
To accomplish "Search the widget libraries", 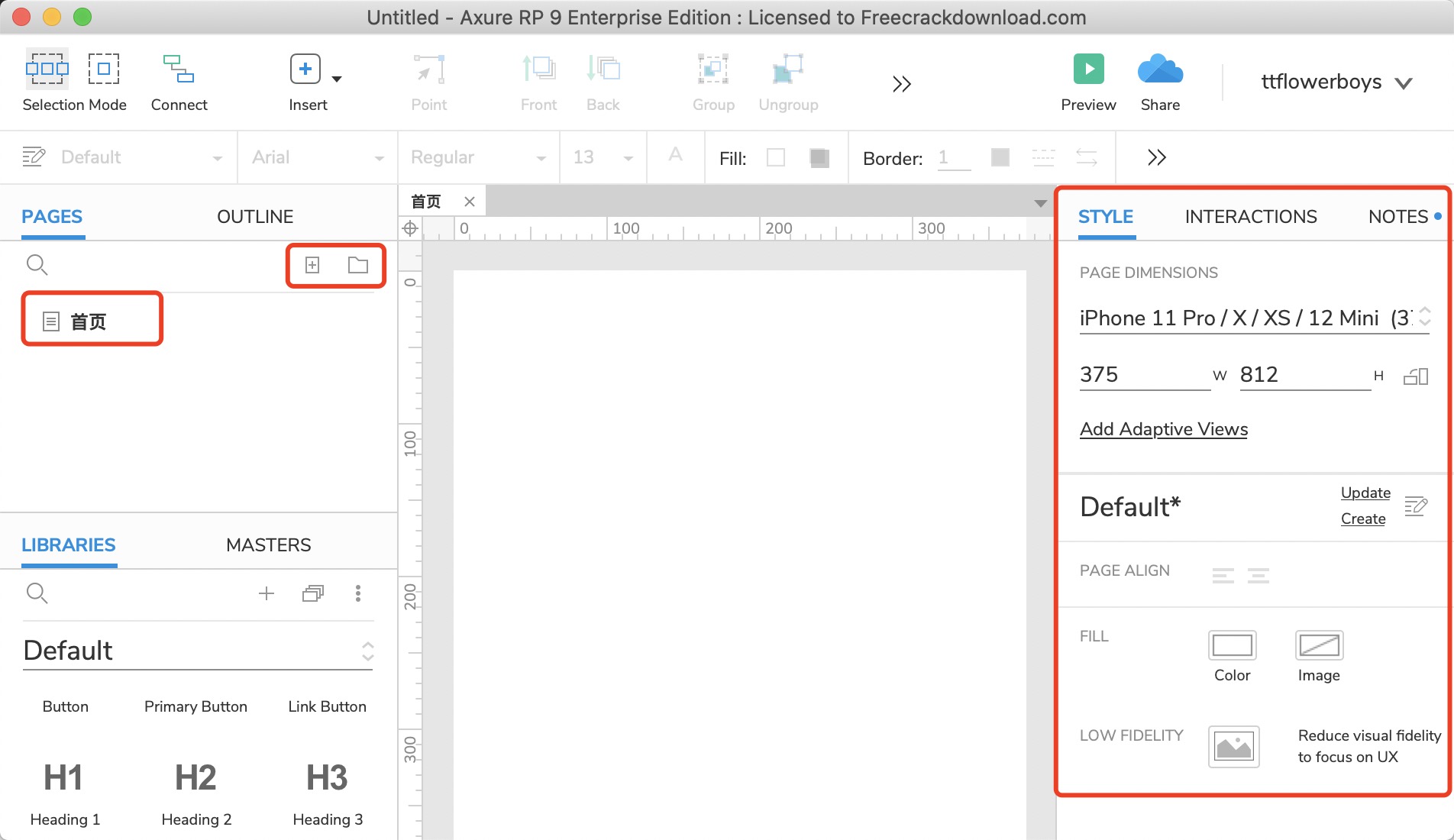I will 37,593.
